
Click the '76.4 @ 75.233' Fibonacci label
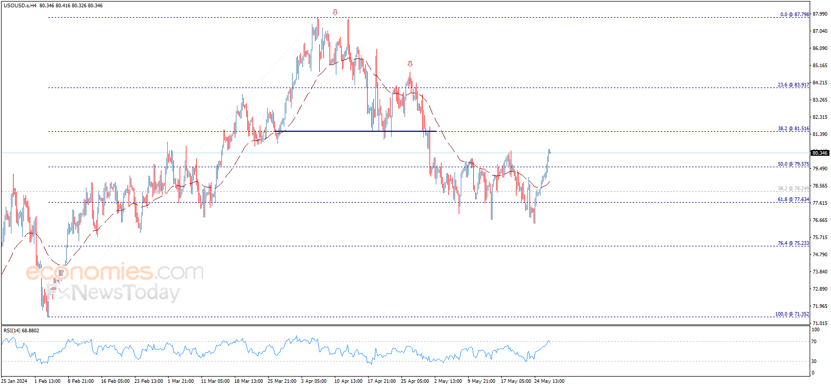(794, 243)
